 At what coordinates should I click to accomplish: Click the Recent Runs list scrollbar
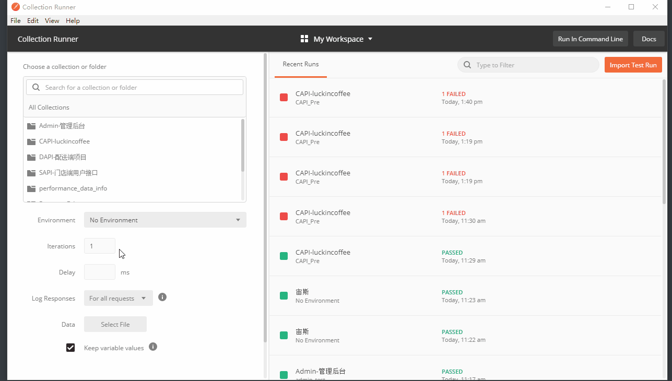coord(664,141)
